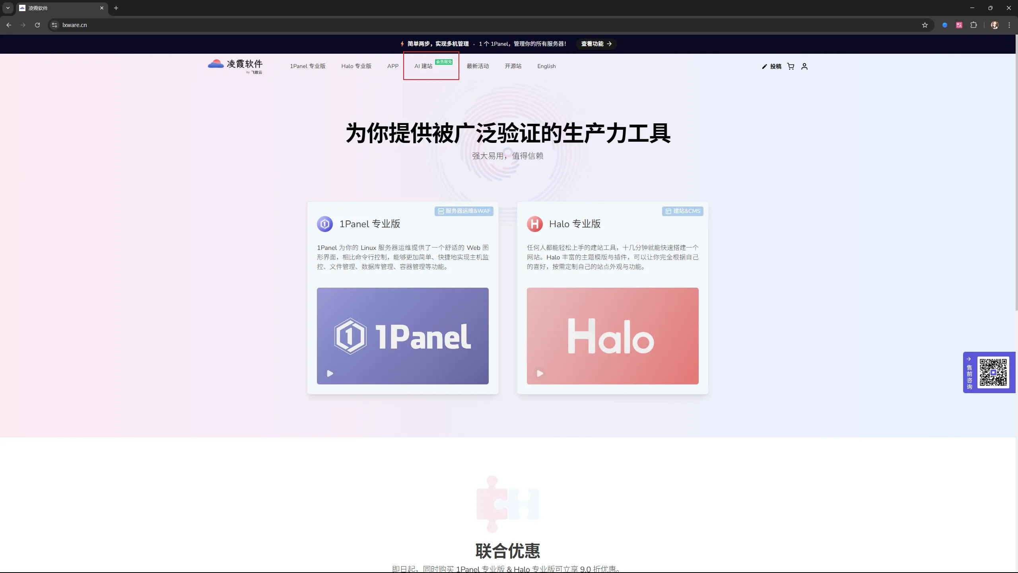Viewport: 1018px width, 573px height.
Task: Click the page vertical scrollbar
Action: click(1016, 172)
